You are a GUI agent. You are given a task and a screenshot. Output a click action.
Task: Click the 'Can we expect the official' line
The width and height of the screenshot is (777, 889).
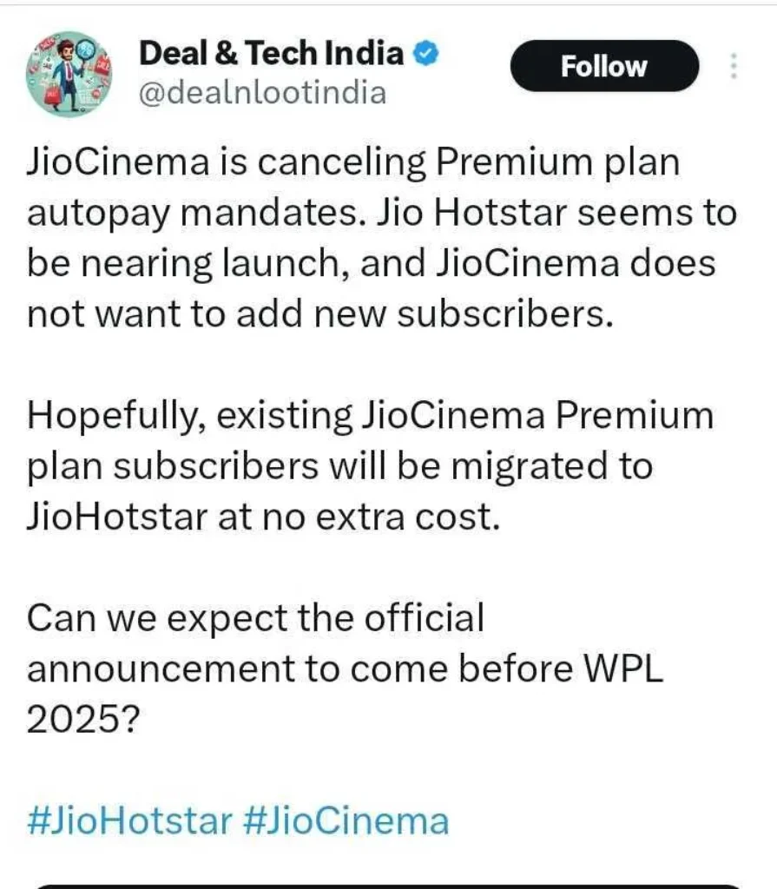pyautogui.click(x=256, y=618)
